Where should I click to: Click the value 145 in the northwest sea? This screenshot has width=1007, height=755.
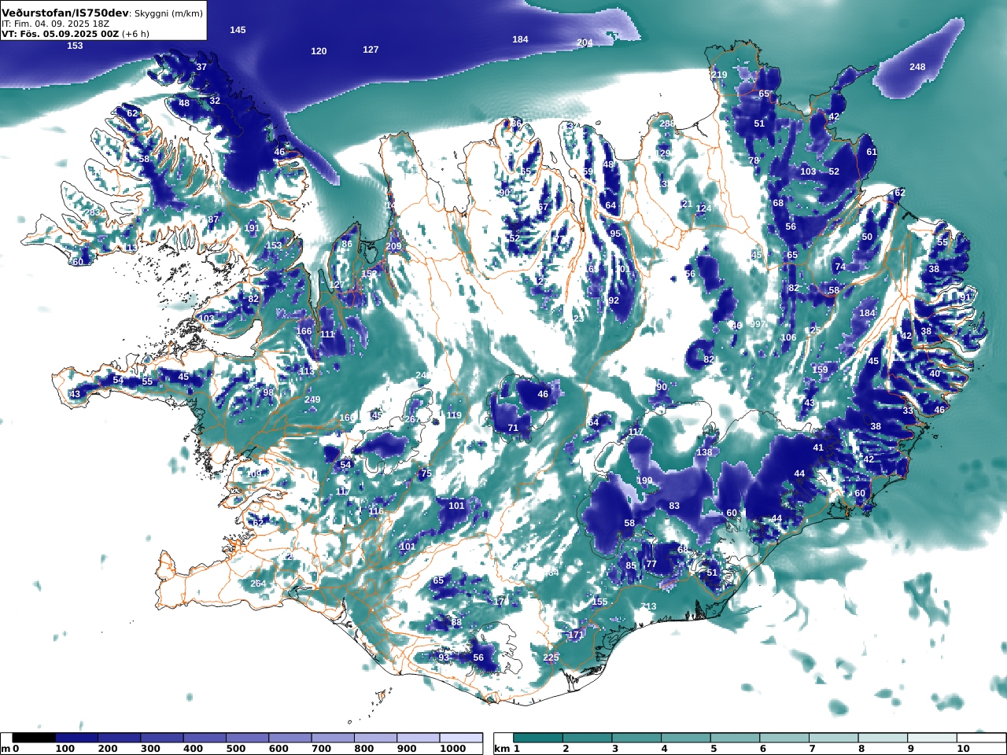click(238, 30)
